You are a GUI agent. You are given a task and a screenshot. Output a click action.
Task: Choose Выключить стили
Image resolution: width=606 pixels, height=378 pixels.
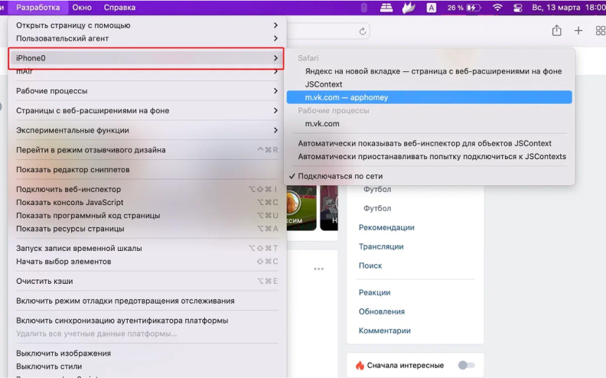(x=147, y=367)
